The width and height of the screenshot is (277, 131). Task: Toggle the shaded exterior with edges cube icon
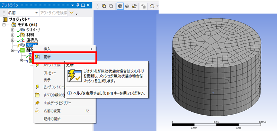[120, 6]
